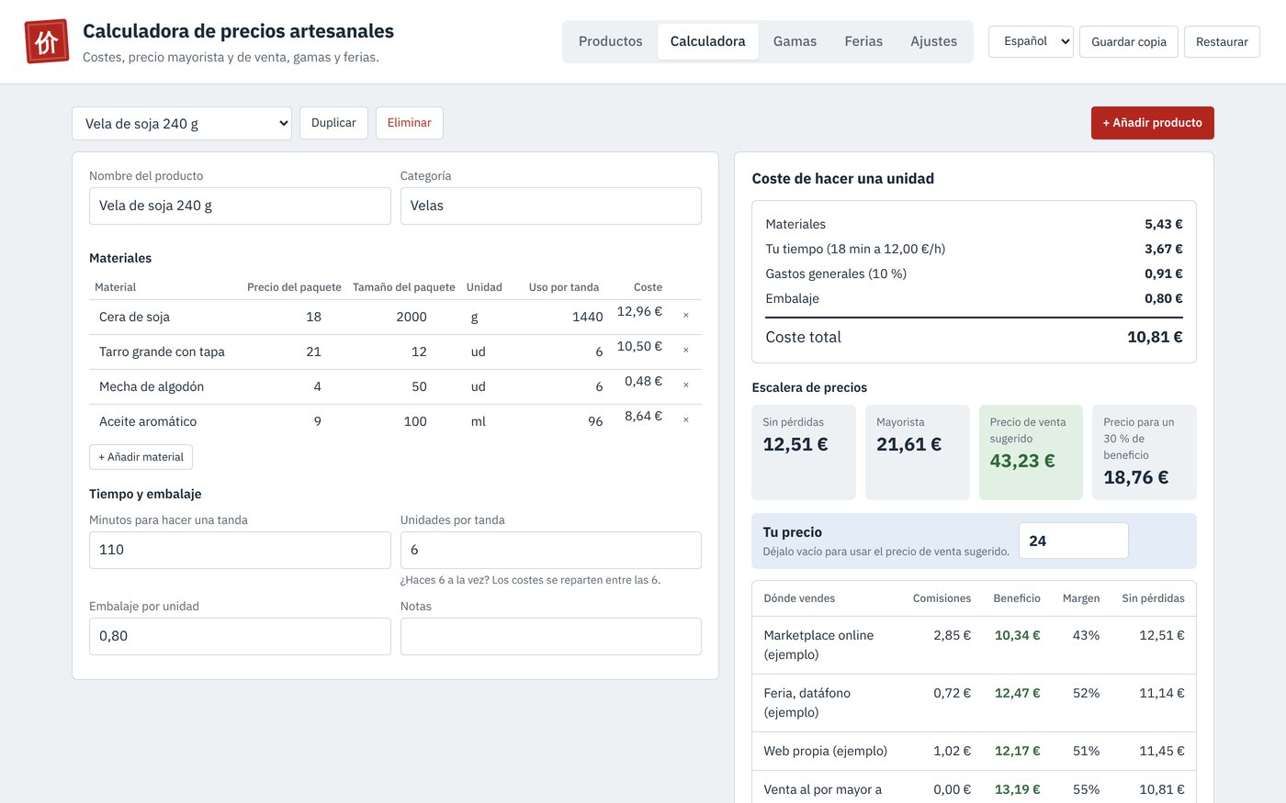The height and width of the screenshot is (803, 1286).
Task: Click the Eliminar button
Action: tap(410, 123)
